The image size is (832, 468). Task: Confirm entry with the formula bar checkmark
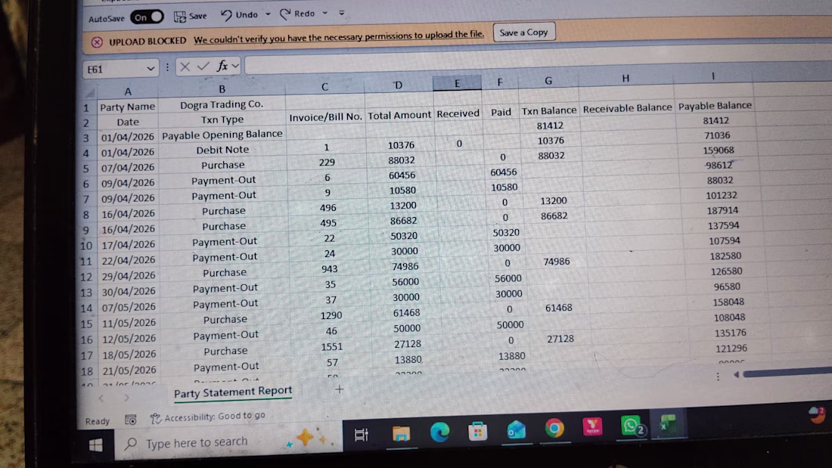(203, 67)
